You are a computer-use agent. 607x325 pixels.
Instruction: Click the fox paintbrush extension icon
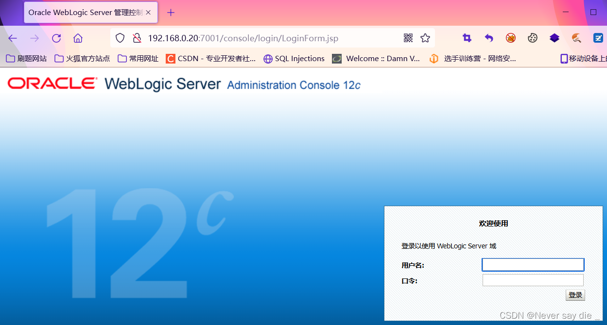(576, 38)
